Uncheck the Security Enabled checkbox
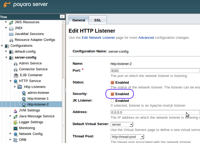This screenshot has height=143, width=200. tap(112, 94)
